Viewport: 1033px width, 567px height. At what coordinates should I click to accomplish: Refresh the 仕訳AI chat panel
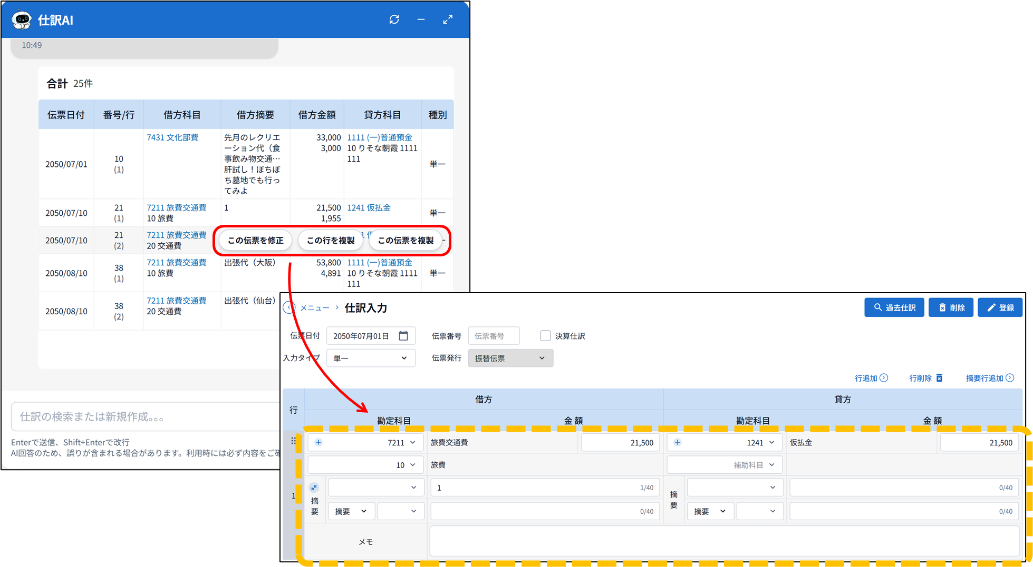click(394, 19)
